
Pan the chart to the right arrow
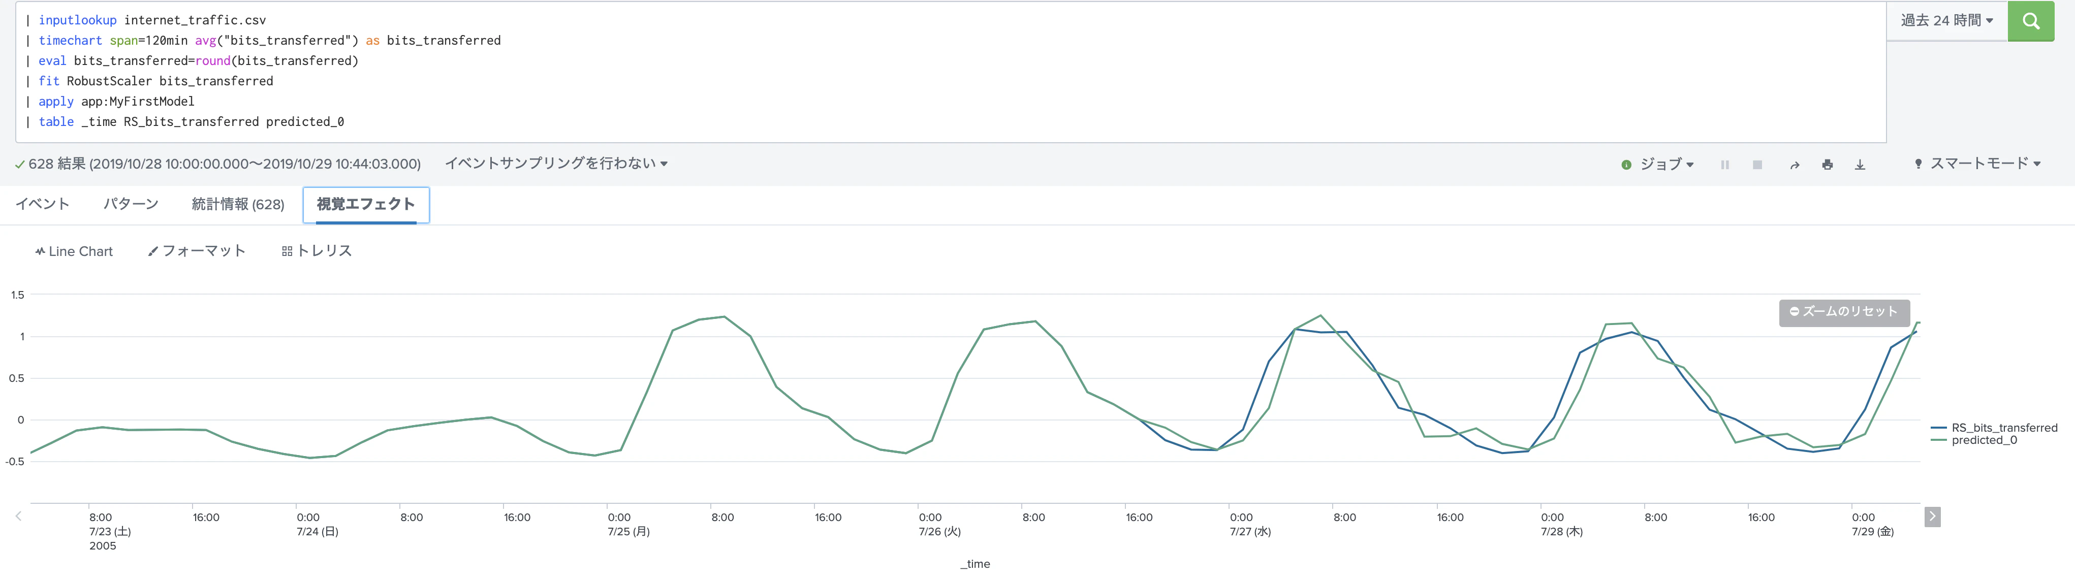click(x=1932, y=517)
